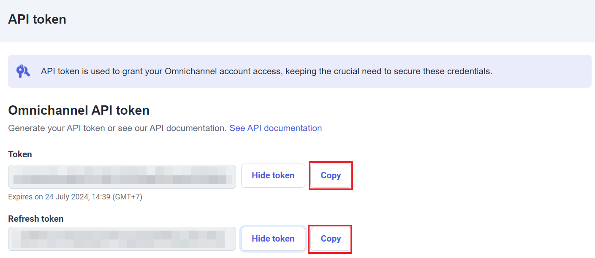Copy the Refresh token value

click(x=331, y=239)
